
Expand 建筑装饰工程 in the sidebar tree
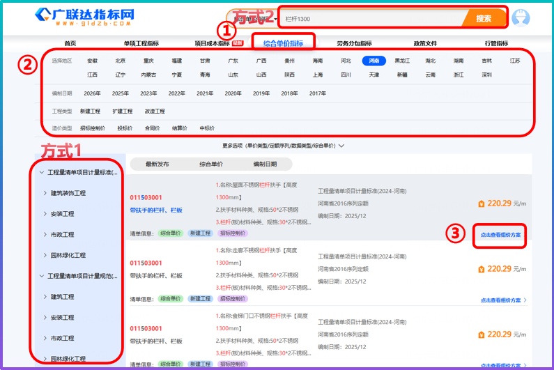45,193
